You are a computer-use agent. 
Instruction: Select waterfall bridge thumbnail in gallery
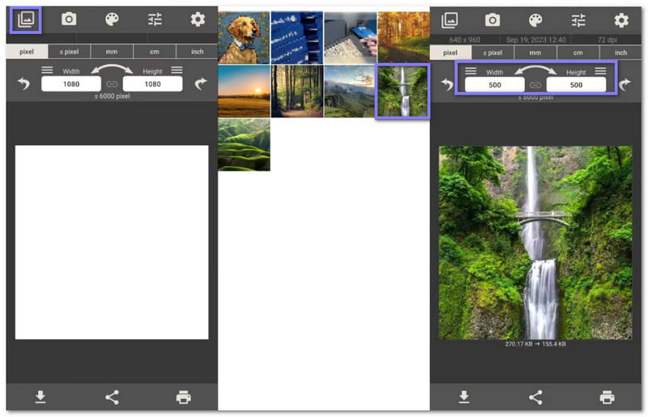[x=403, y=91]
